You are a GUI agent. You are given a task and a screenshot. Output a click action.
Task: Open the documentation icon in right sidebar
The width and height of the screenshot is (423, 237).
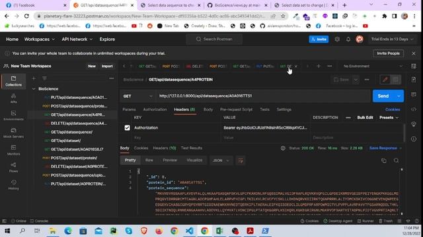pyautogui.click(x=414, y=80)
